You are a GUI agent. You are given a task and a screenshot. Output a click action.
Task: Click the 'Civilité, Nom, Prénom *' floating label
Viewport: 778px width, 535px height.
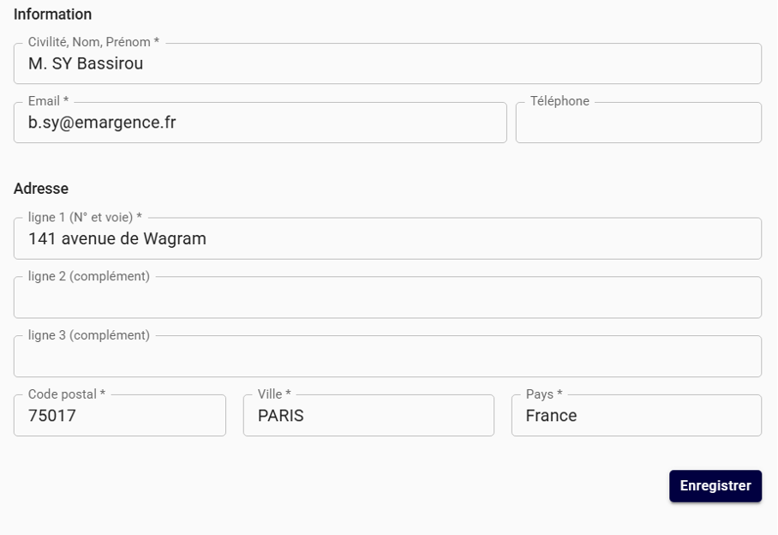tap(94, 42)
